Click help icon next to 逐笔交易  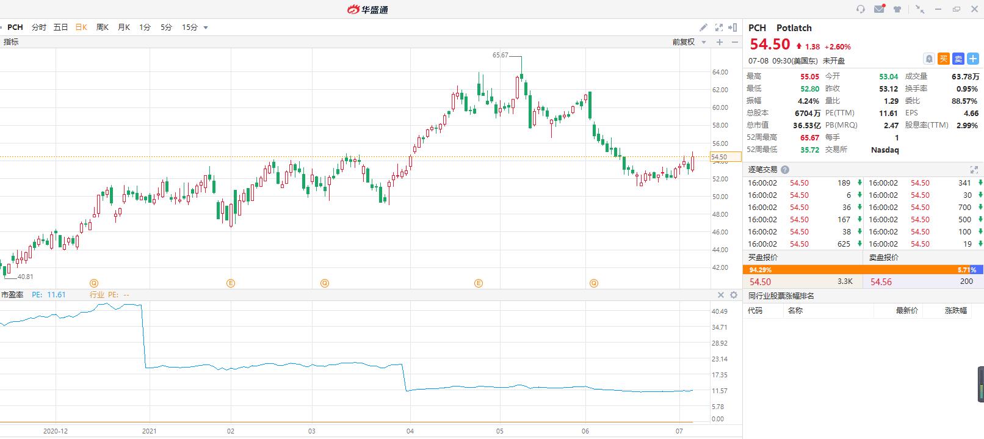pyautogui.click(x=785, y=170)
